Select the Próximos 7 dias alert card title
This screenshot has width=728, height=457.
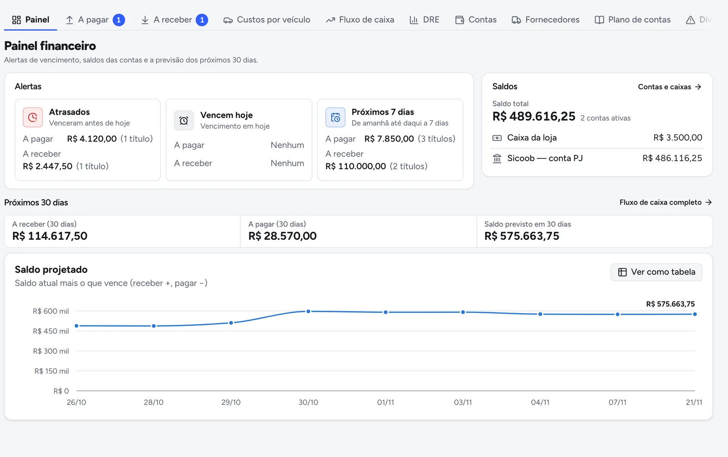[383, 112]
